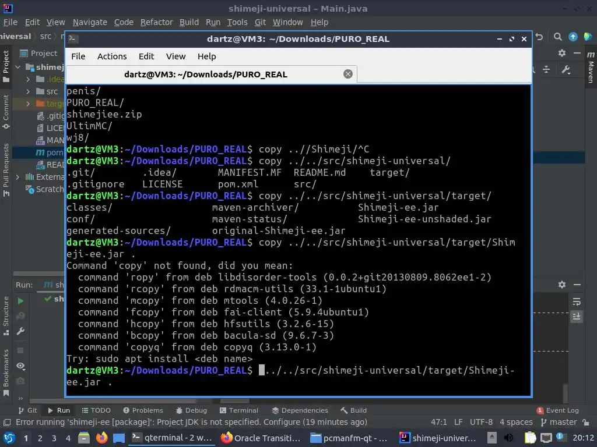The image size is (597, 447).
Task: Open the Bookmarks side tab
Action: [x=6, y=372]
